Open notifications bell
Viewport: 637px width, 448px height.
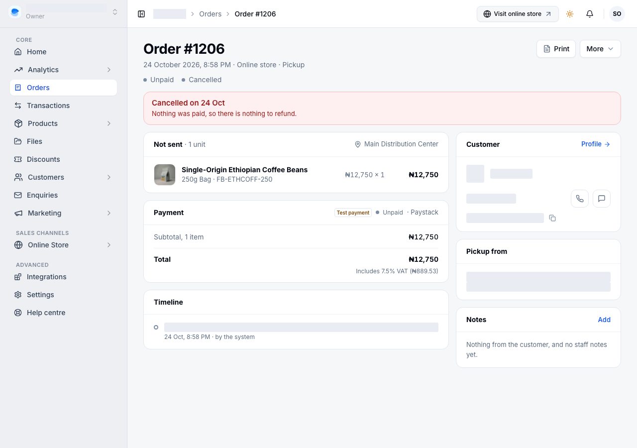coord(590,14)
